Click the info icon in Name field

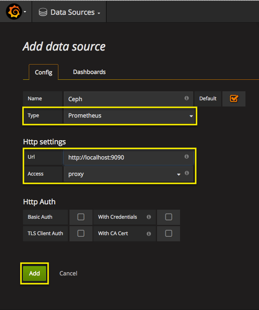(x=187, y=98)
